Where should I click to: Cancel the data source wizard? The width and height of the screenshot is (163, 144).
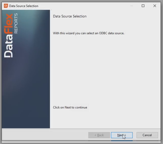point(147,135)
